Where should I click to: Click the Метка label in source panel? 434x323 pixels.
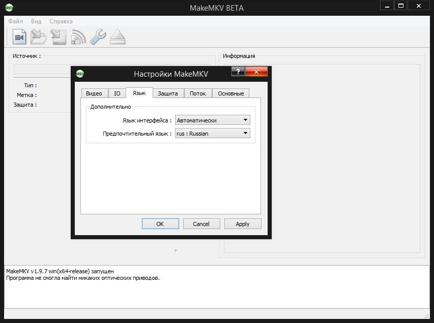point(27,95)
